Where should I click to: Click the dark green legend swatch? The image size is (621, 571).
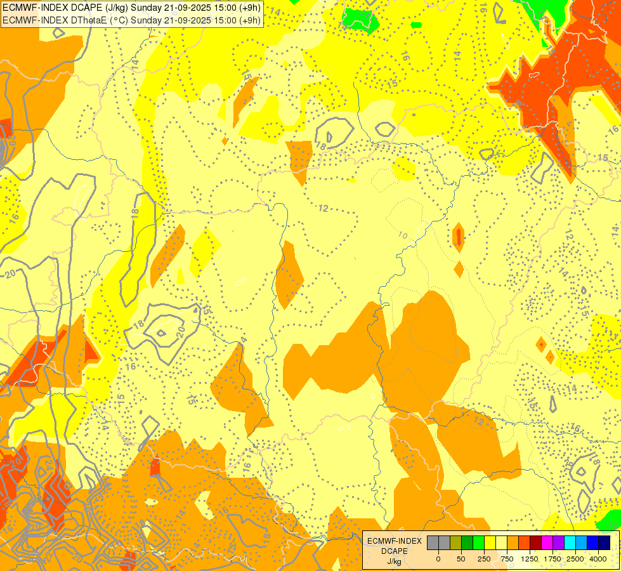(x=467, y=543)
